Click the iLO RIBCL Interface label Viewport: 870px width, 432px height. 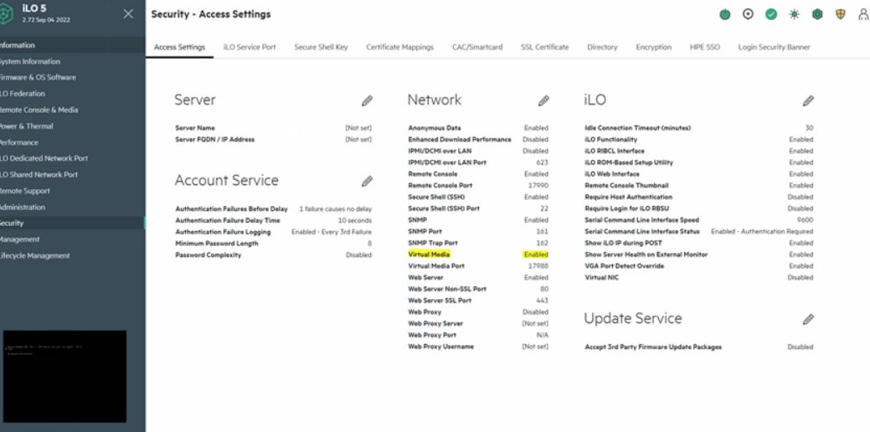(x=615, y=151)
